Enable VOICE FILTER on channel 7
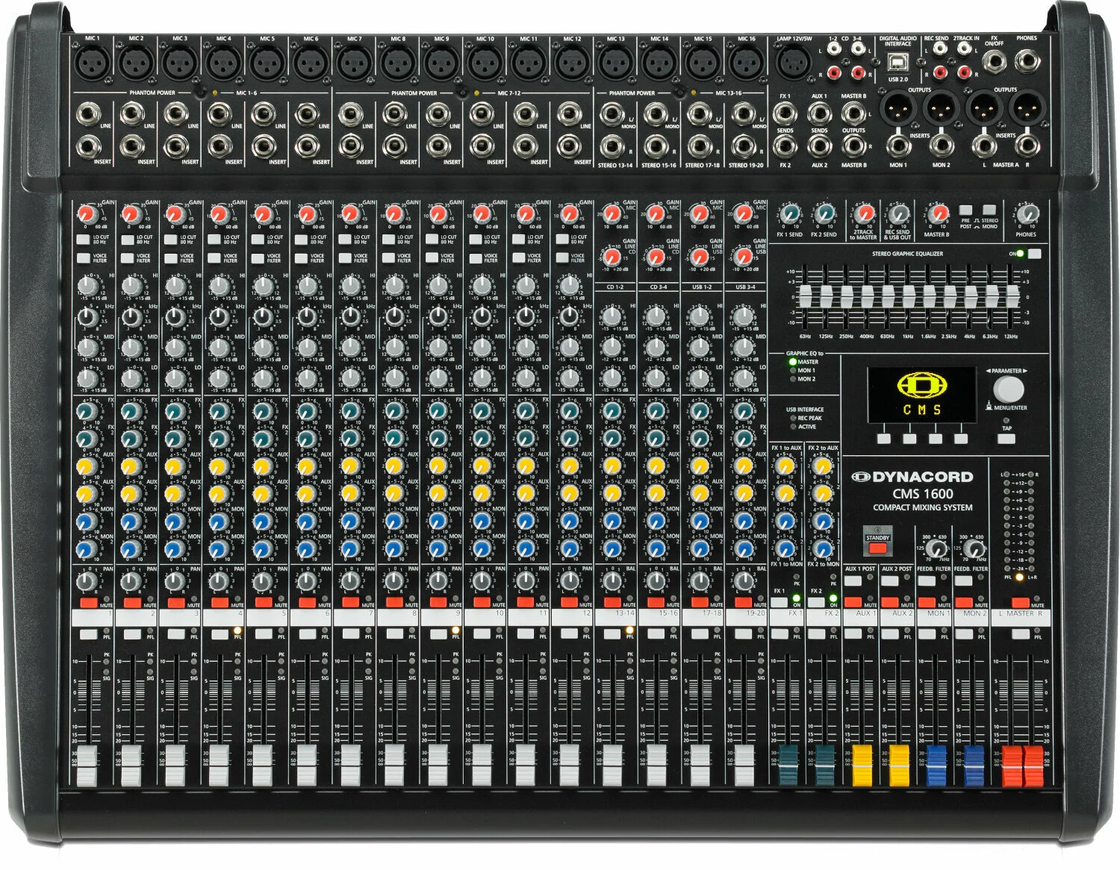 point(344,258)
